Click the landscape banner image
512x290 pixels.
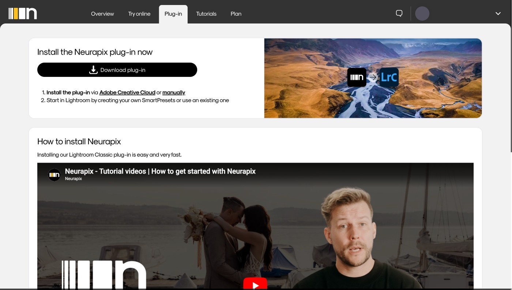[x=373, y=78]
